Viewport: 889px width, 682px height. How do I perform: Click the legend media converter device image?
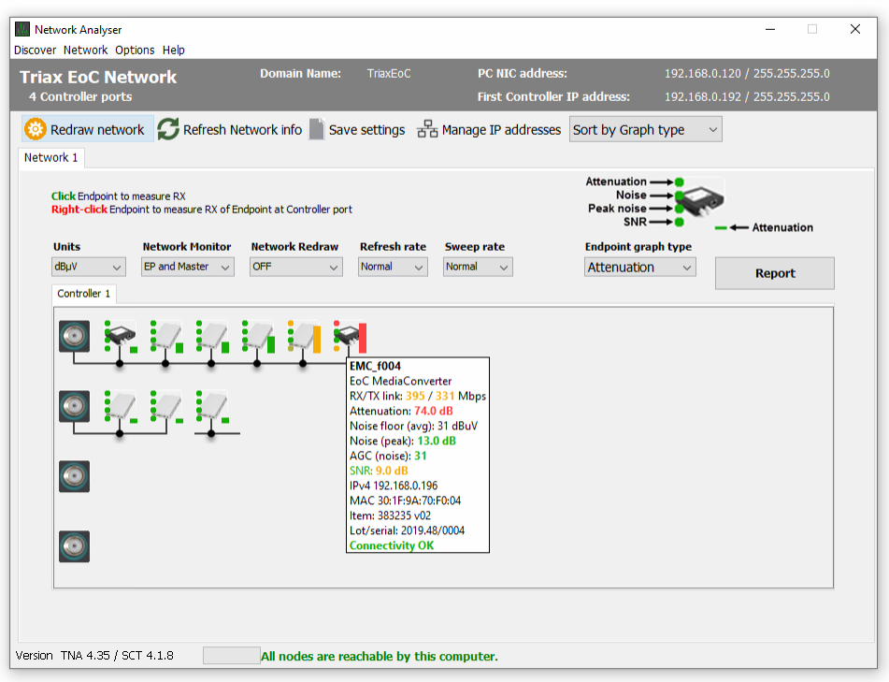(x=704, y=199)
